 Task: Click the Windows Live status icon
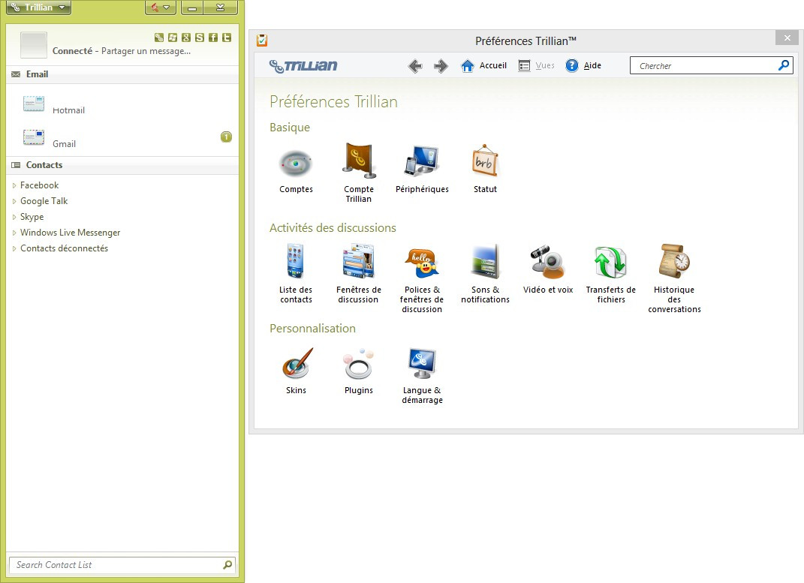173,38
